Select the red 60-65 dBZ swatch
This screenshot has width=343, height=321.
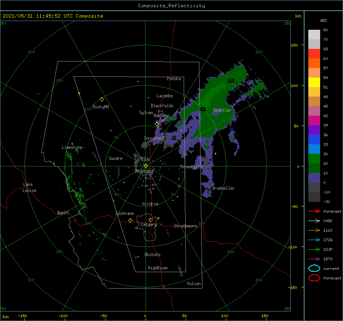pyautogui.click(x=314, y=53)
